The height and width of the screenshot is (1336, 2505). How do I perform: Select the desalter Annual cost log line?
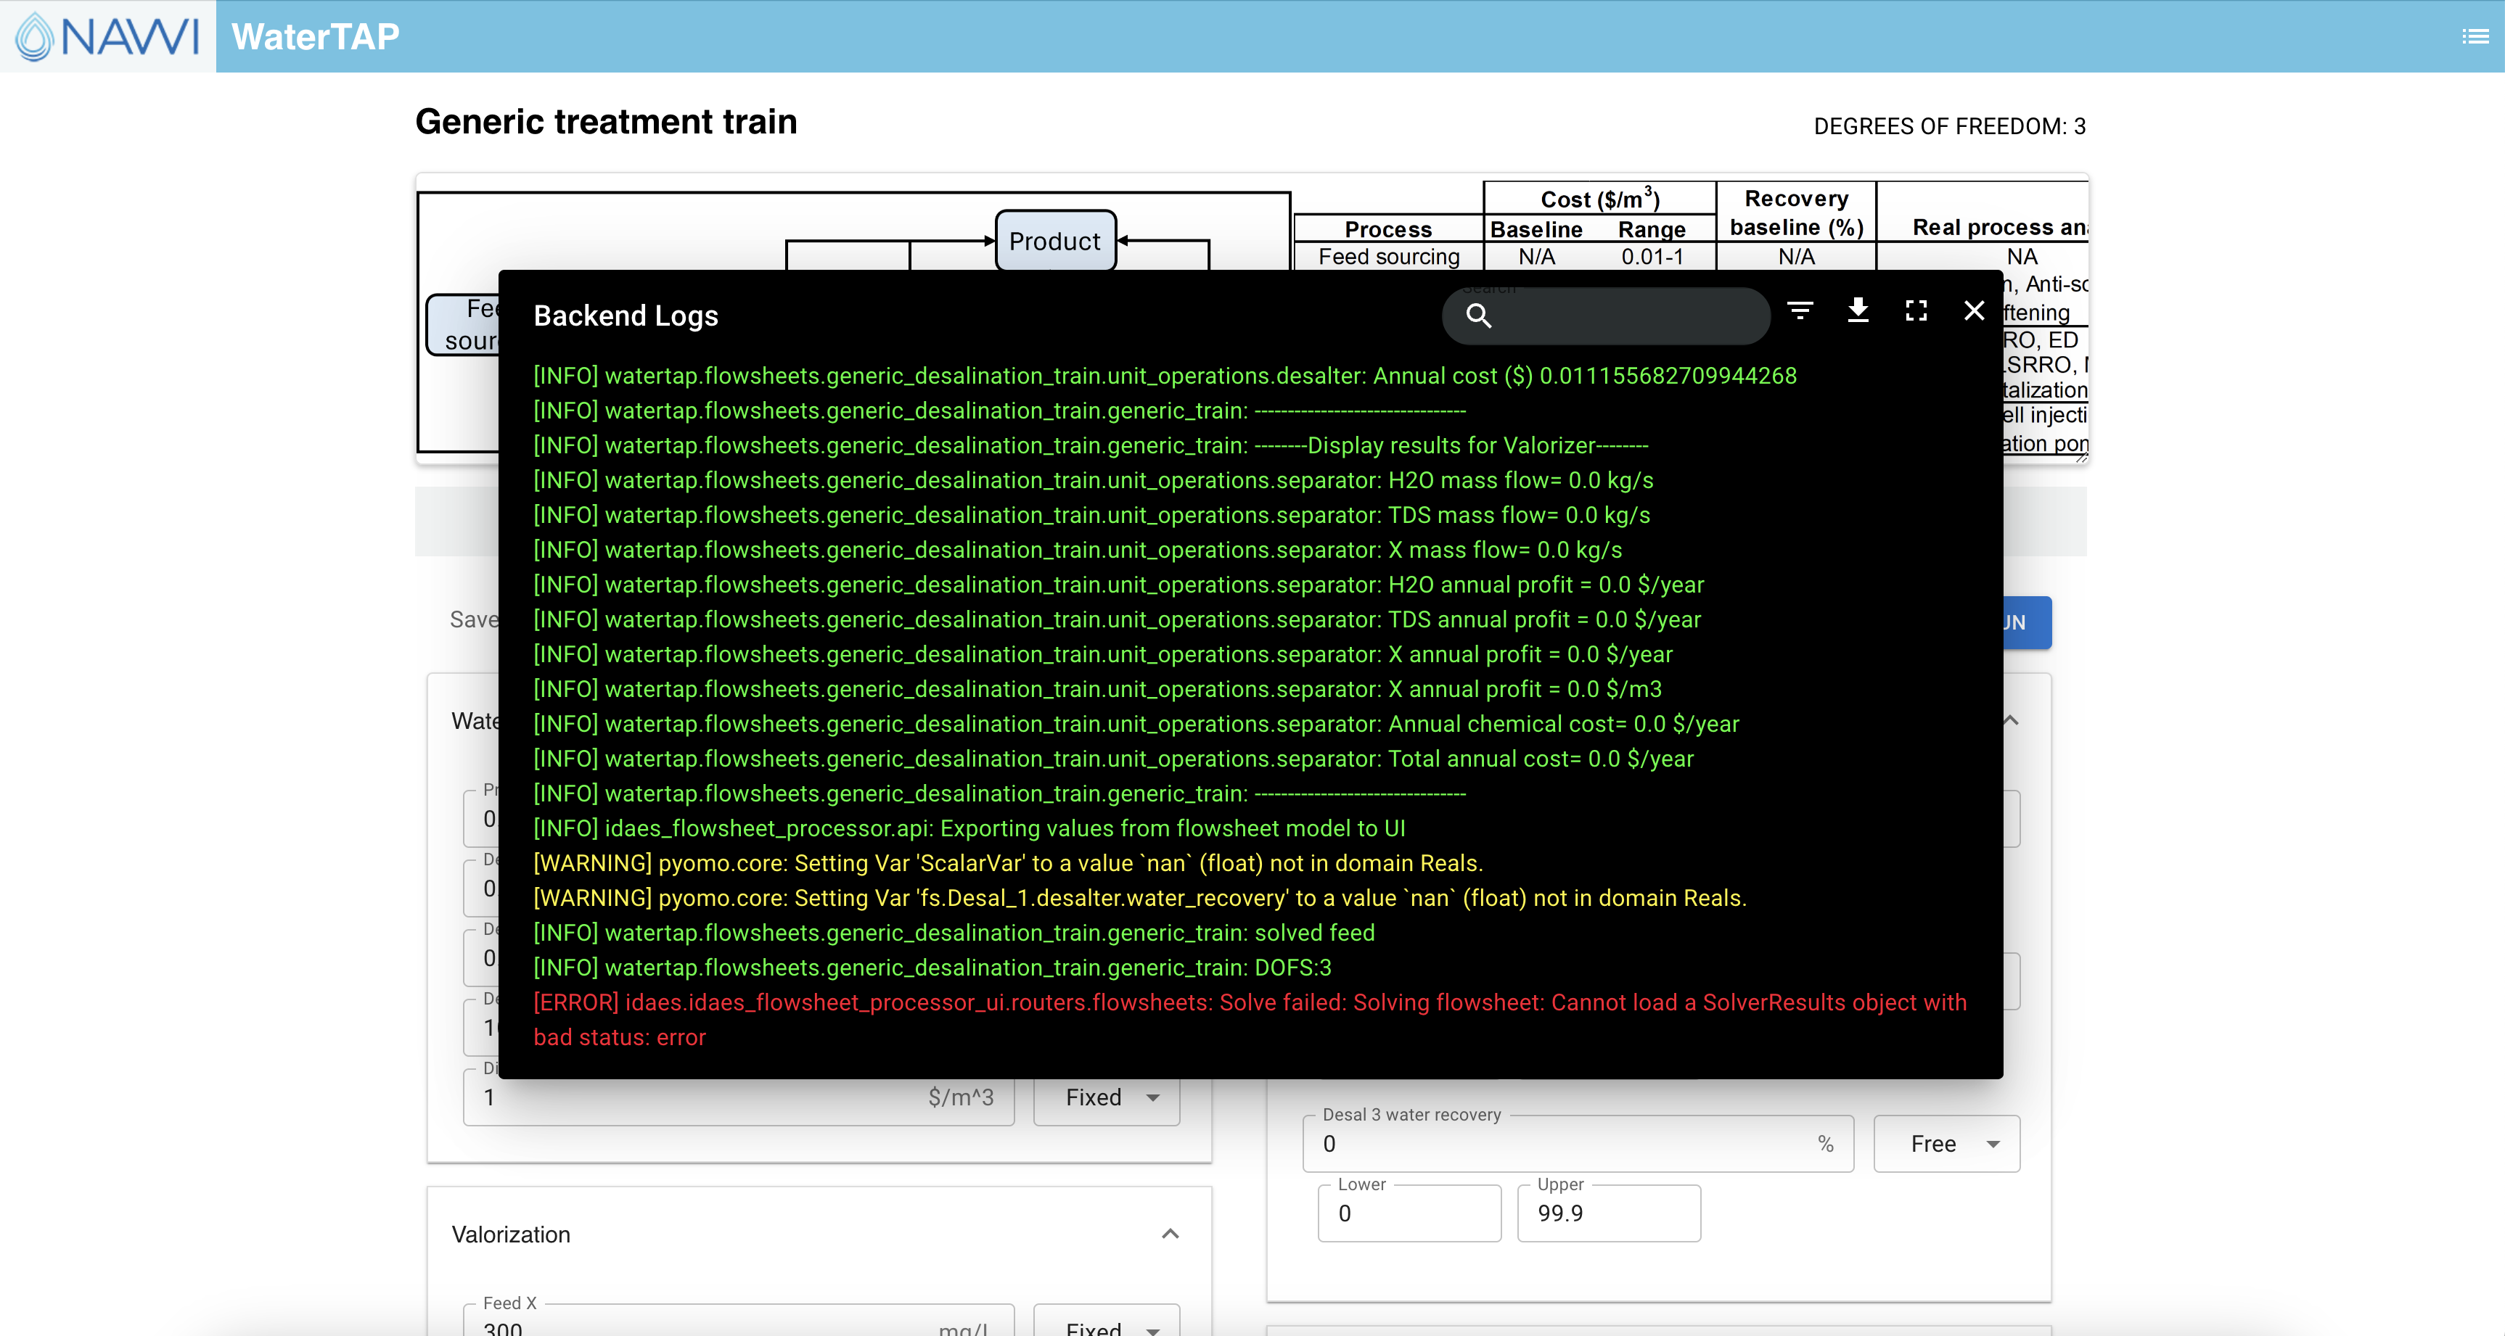(1165, 376)
